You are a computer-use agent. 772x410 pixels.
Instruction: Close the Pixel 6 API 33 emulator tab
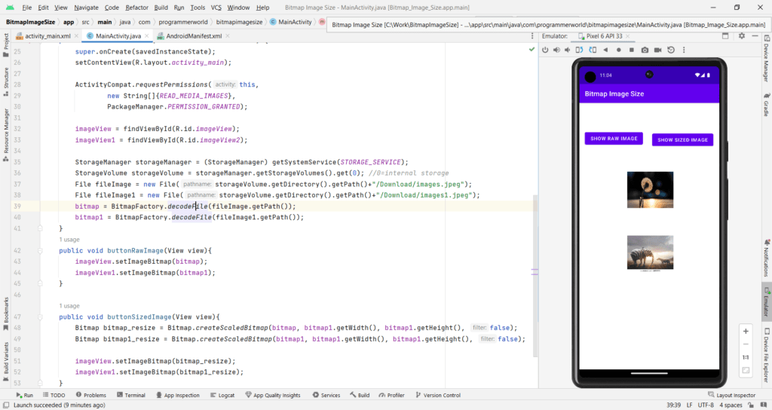(x=628, y=36)
